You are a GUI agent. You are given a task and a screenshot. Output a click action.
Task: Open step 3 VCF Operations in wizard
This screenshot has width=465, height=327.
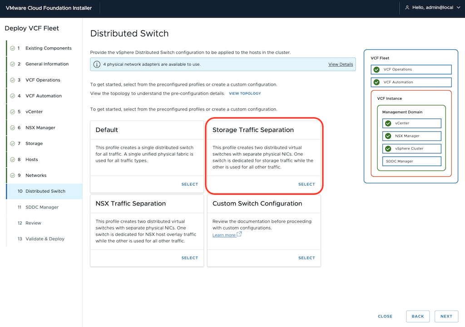(44, 80)
